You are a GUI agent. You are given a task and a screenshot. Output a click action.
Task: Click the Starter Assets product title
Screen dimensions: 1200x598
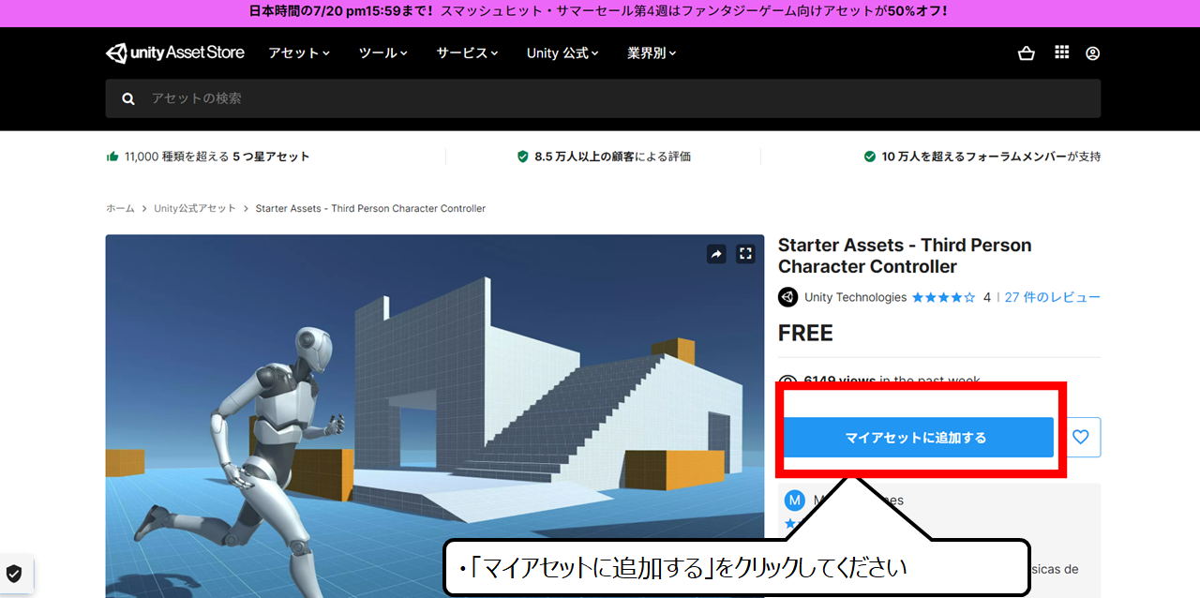905,256
